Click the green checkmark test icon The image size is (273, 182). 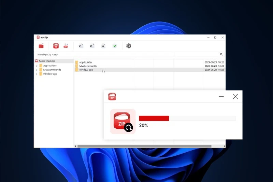[x=115, y=46]
